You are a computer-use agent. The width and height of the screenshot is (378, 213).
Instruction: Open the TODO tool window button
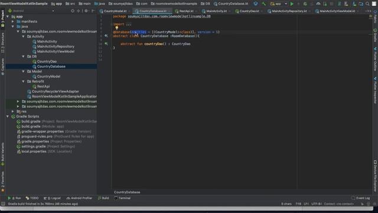[x=32, y=198]
